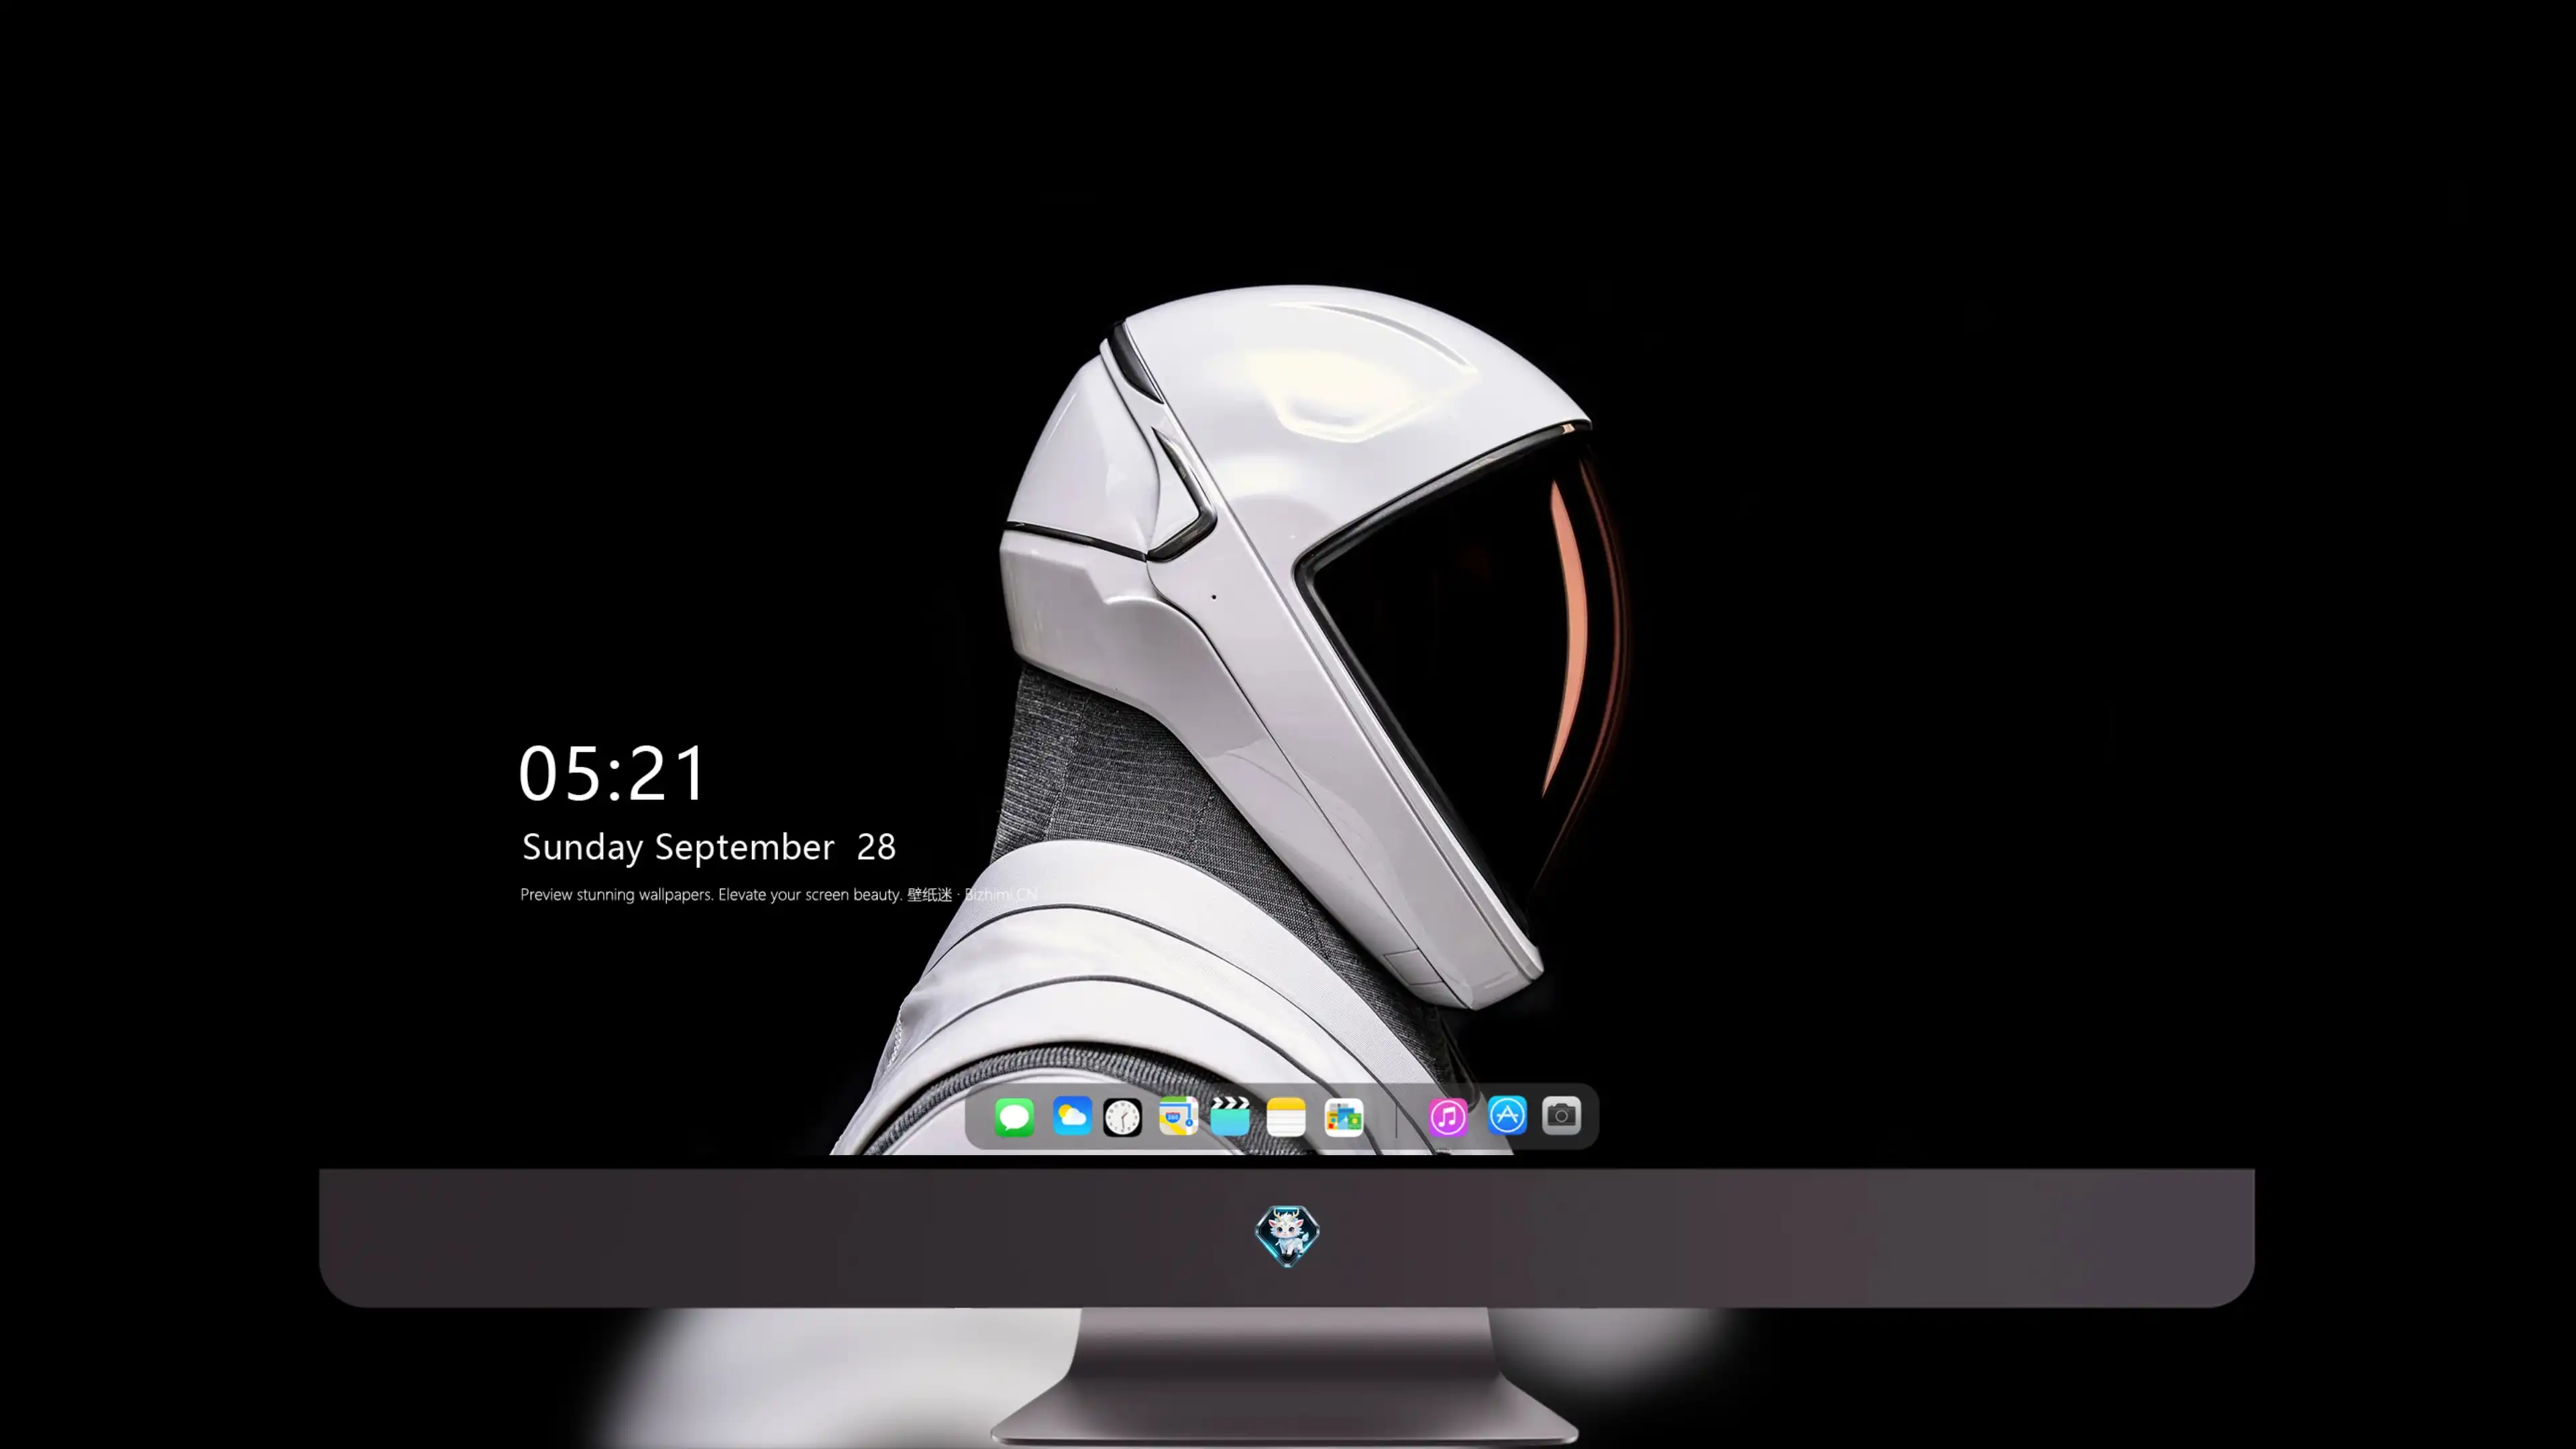Screen dimensions: 2576x1449
Task: Open the green Messages app in the dock
Action: click(1014, 1116)
